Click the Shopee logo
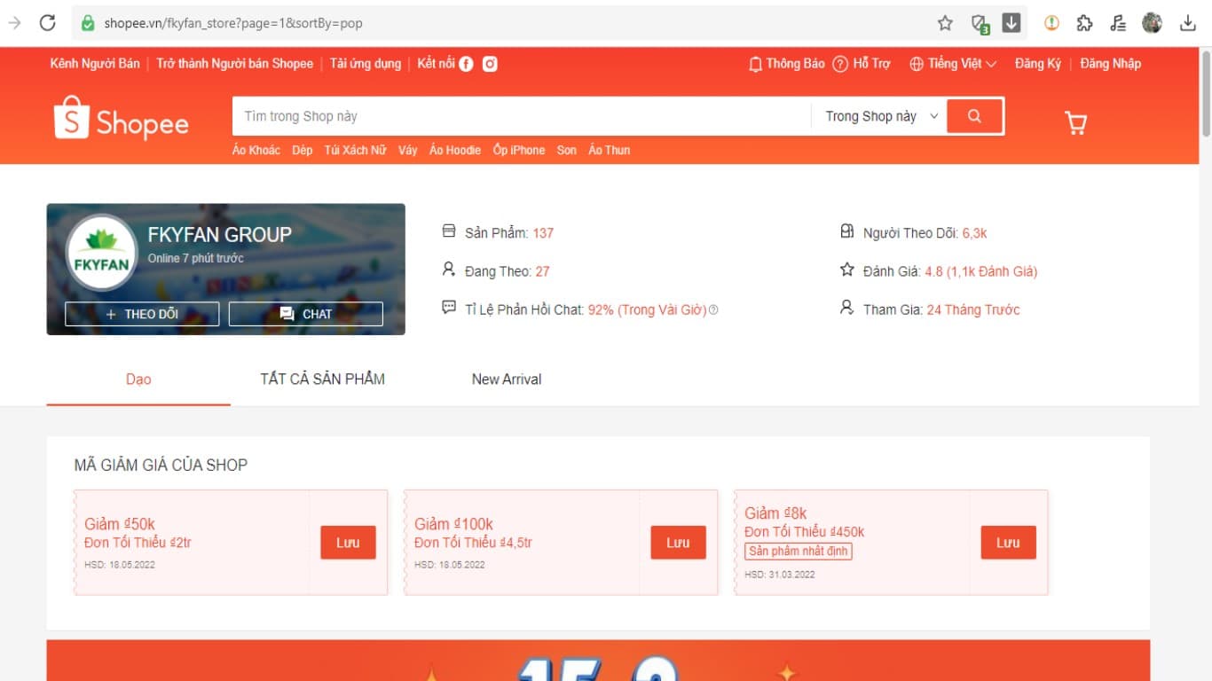 pyautogui.click(x=122, y=119)
